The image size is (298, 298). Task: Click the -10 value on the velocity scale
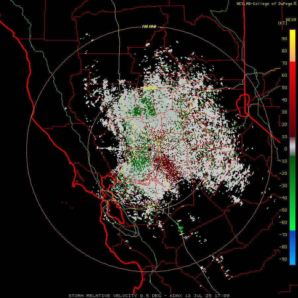coord(283,161)
